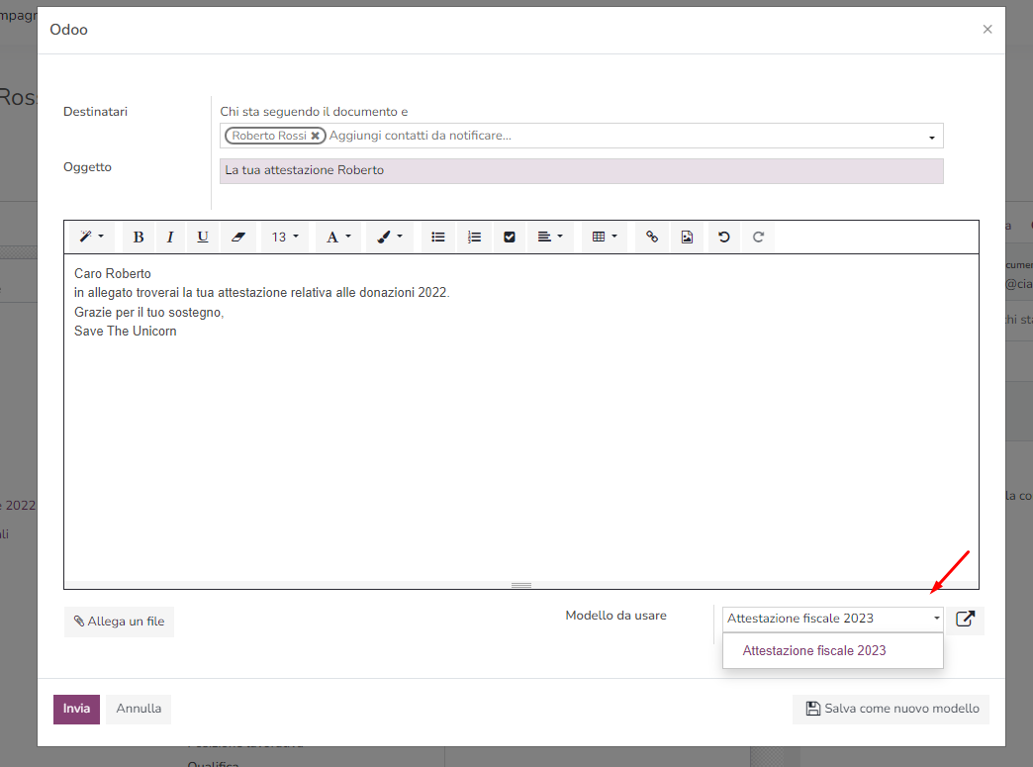
Task: Open the font size dropdown
Action: click(284, 237)
